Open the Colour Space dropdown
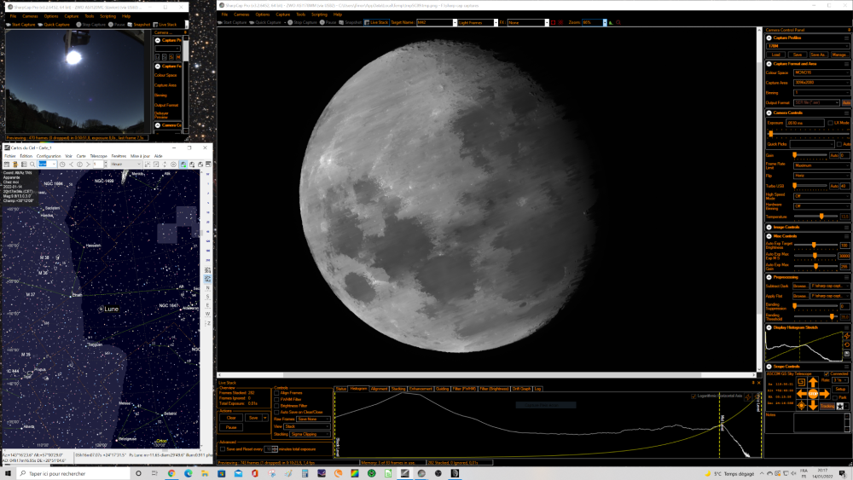853x480 pixels. point(822,72)
